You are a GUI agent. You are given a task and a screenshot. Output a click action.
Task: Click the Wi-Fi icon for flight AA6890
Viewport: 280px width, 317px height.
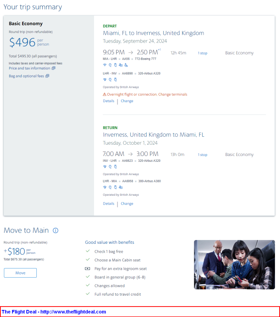105,79
